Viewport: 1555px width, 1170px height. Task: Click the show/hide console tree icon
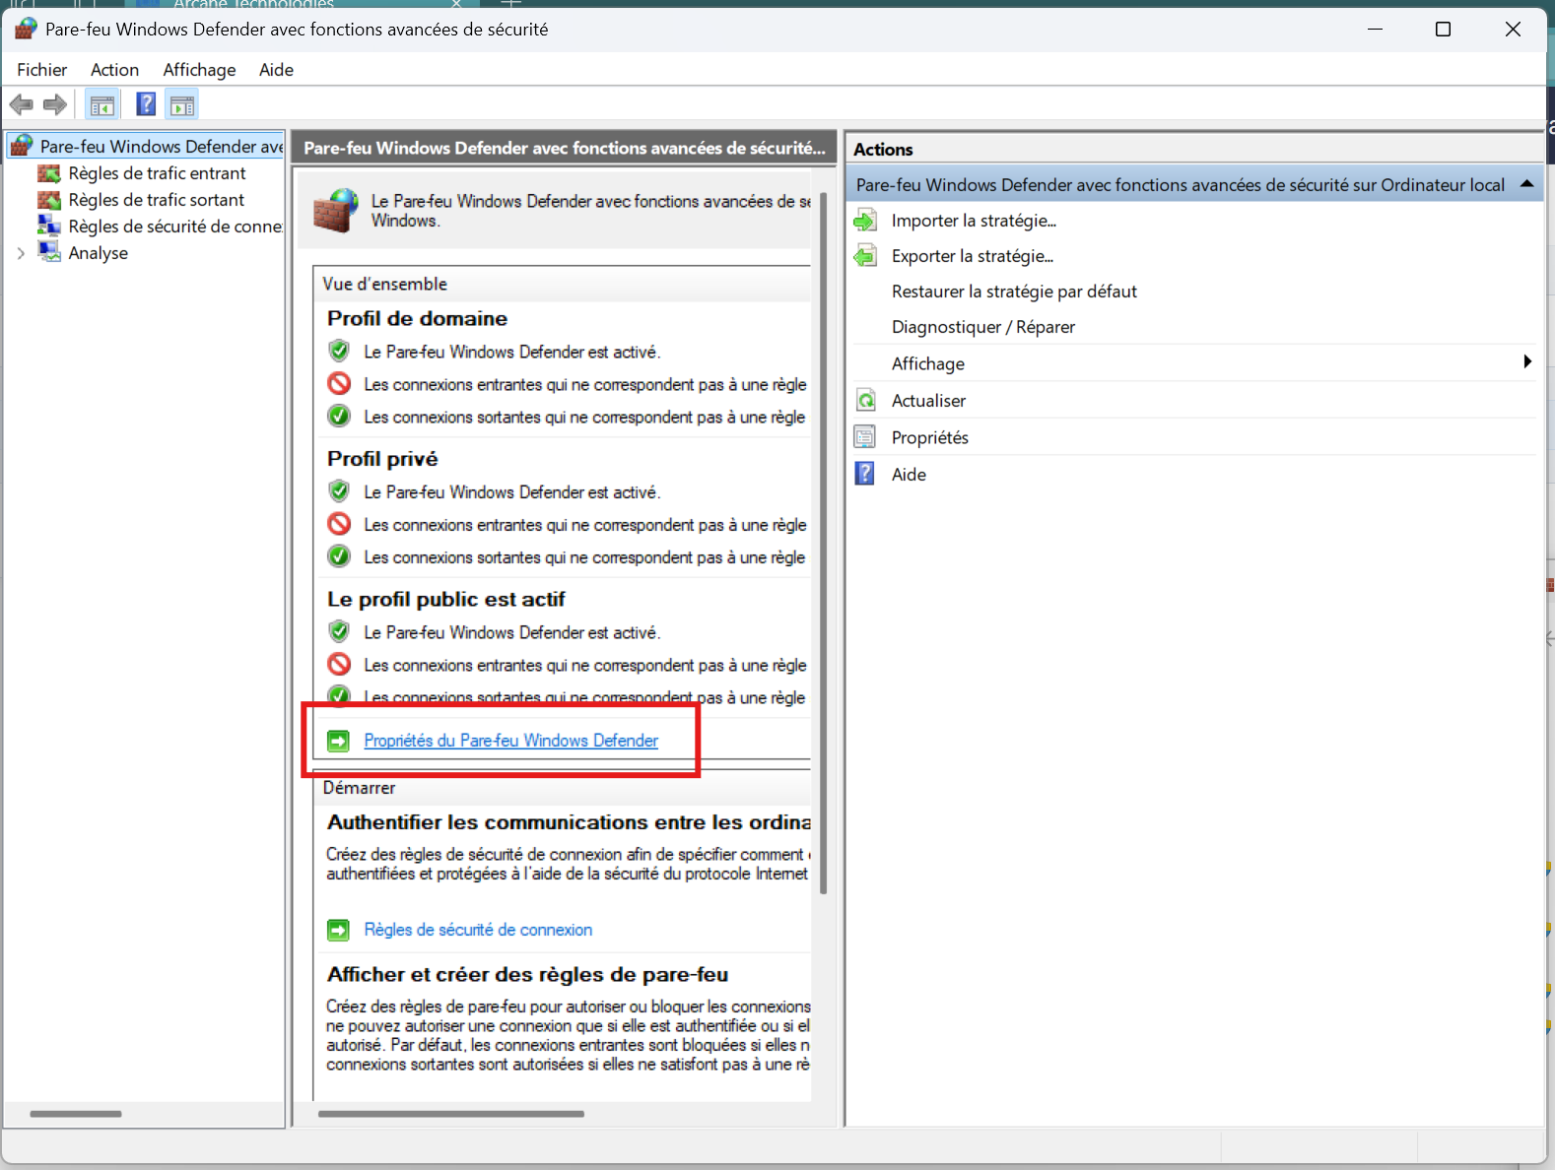(x=101, y=104)
